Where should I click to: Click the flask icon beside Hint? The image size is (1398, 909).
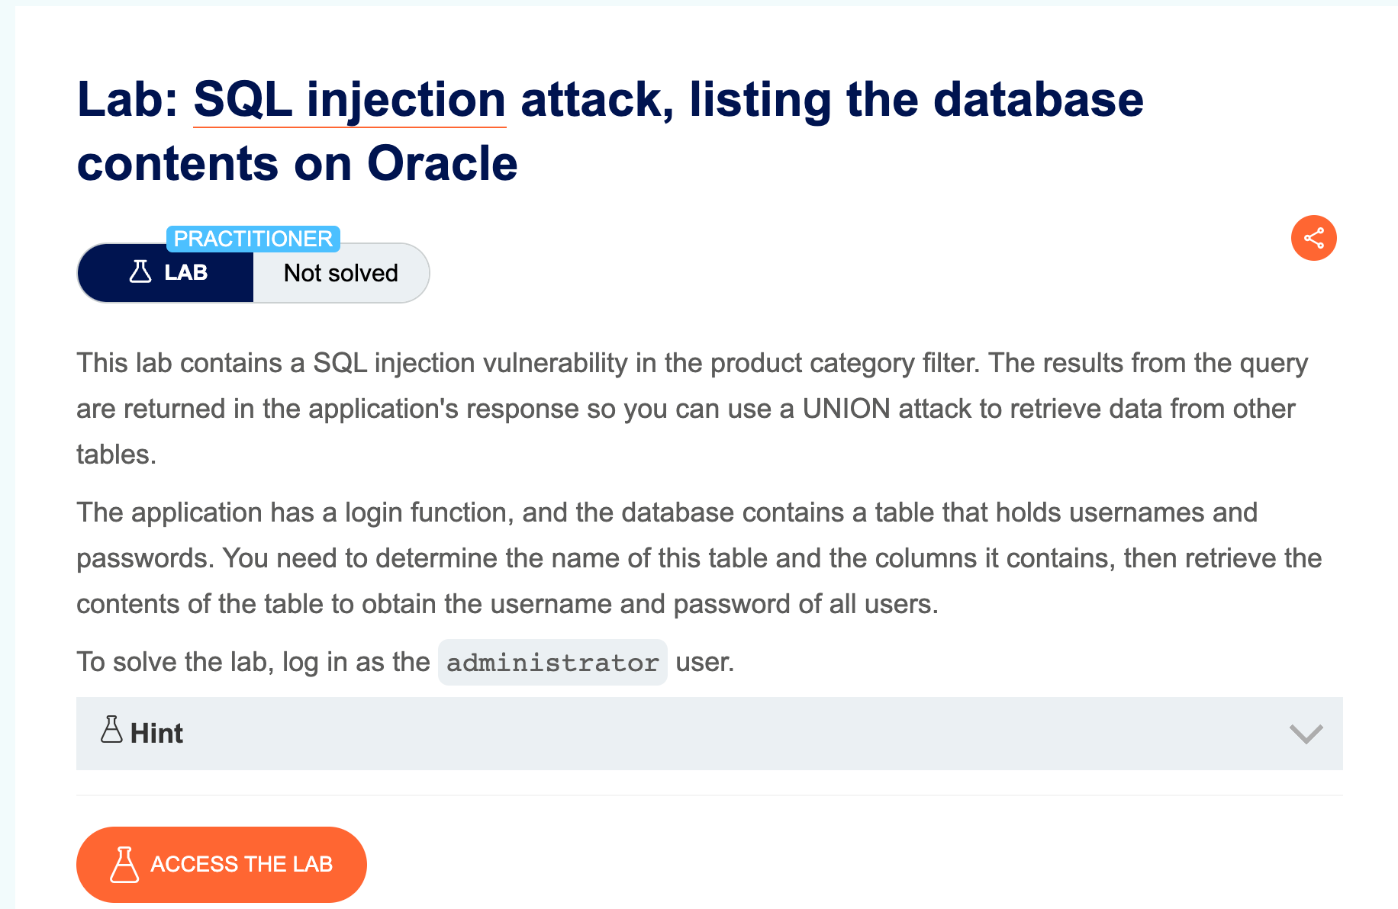tap(111, 730)
